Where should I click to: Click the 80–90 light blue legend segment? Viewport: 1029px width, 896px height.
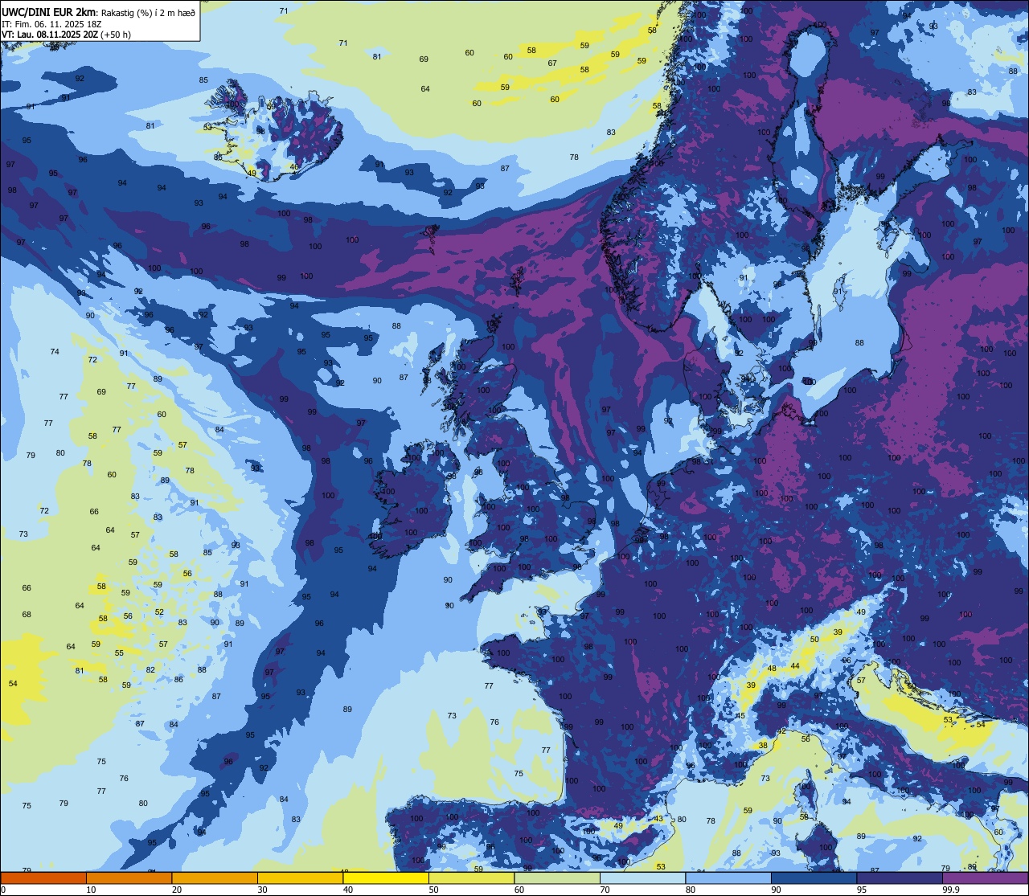(x=728, y=878)
